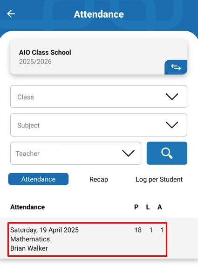Tap the present count 18

click(x=138, y=230)
